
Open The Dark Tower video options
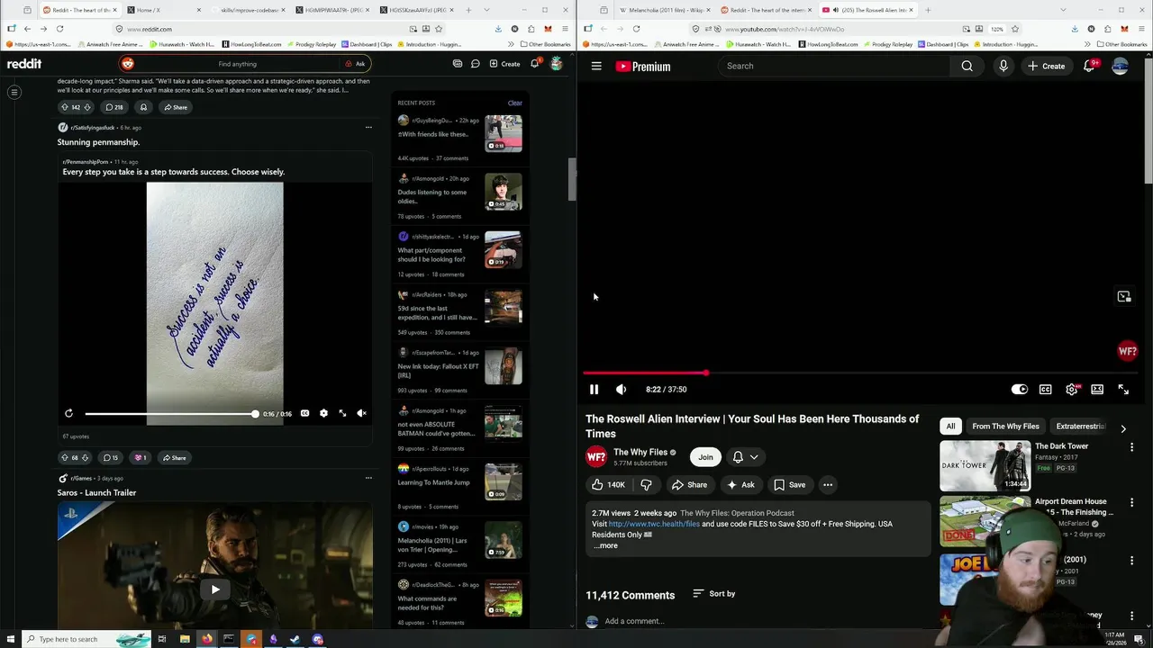(1132, 447)
